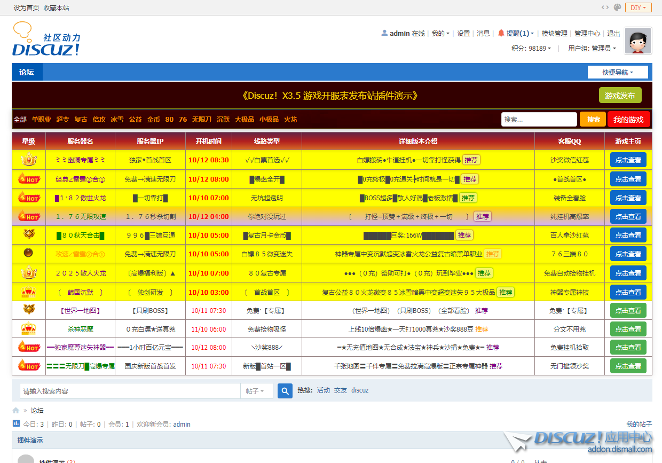The image size is (662, 463).
Task: Click the round ball icon in 攻速∠雷霆 row
Action: [29, 253]
